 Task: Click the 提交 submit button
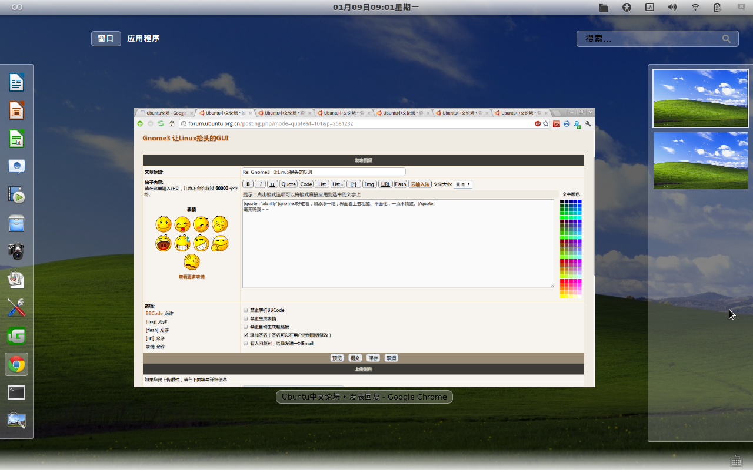click(x=355, y=358)
